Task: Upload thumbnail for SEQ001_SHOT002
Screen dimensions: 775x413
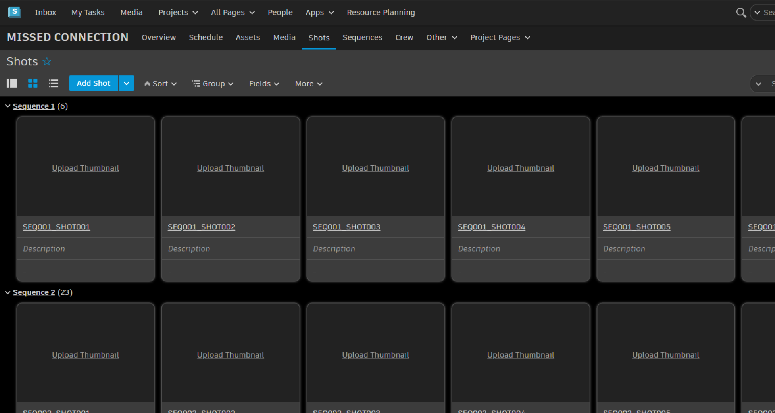Action: (230, 168)
